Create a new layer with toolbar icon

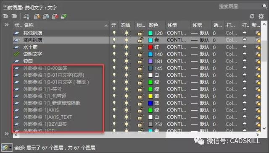click(x=37, y=16)
